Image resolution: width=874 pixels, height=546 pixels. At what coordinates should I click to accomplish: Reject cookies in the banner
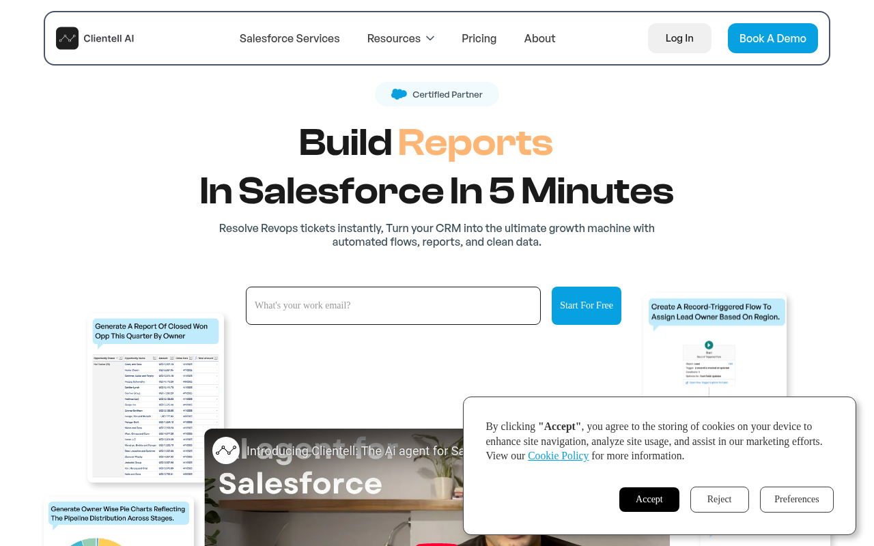coord(719,500)
